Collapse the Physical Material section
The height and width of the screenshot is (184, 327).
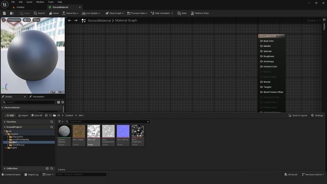coord(3,108)
